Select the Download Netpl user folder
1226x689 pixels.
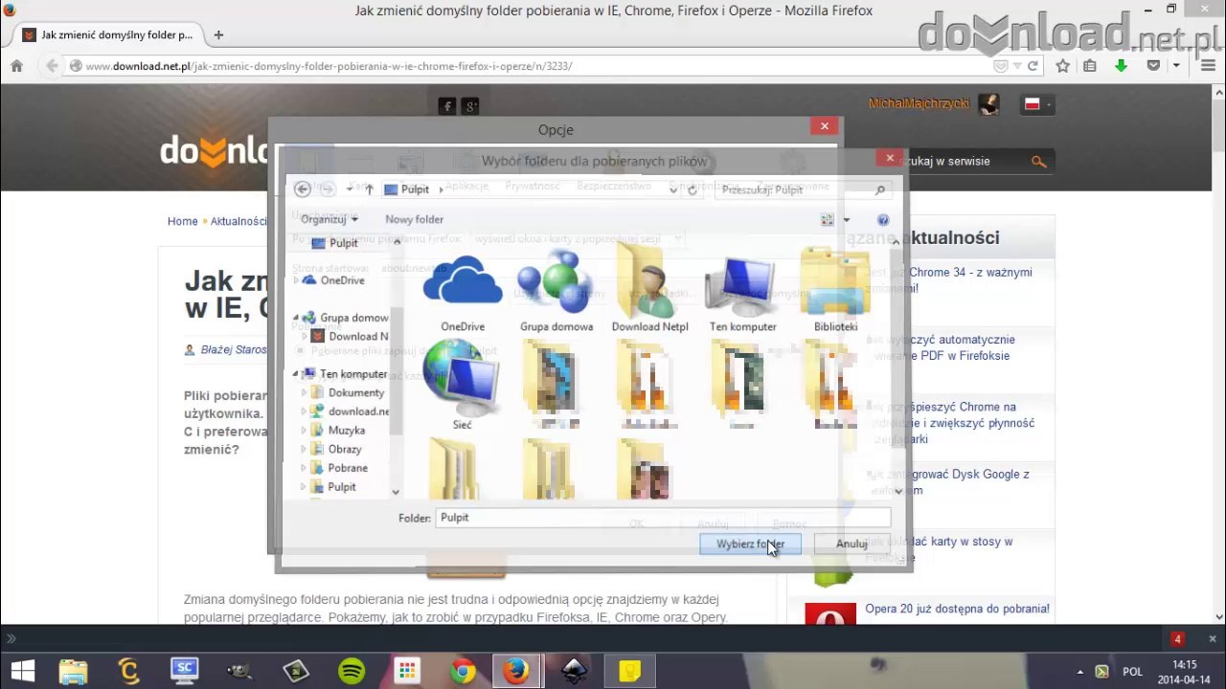tap(649, 280)
